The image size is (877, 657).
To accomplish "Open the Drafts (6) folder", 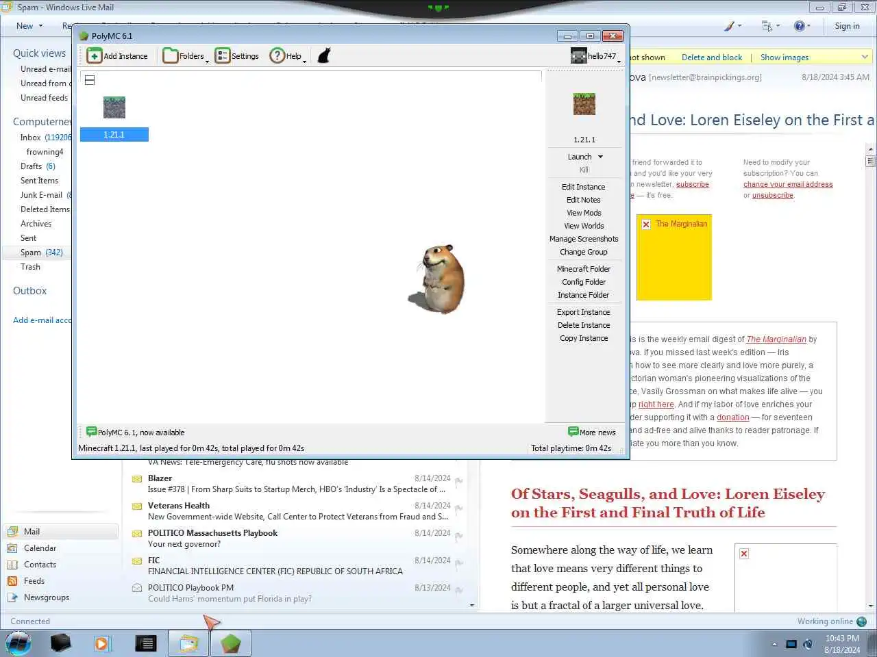I will pyautogui.click(x=38, y=166).
